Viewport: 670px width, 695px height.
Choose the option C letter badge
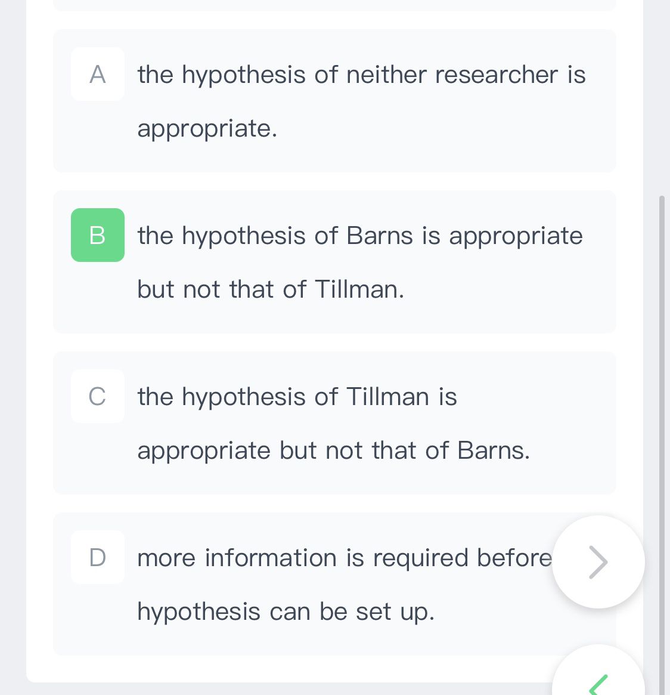(98, 396)
